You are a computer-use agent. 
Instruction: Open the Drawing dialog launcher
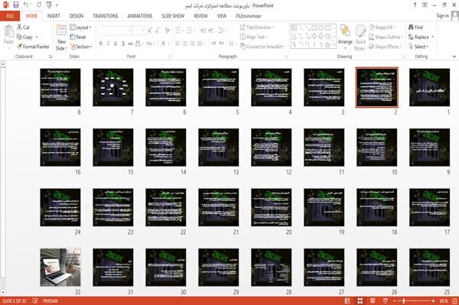(403, 57)
